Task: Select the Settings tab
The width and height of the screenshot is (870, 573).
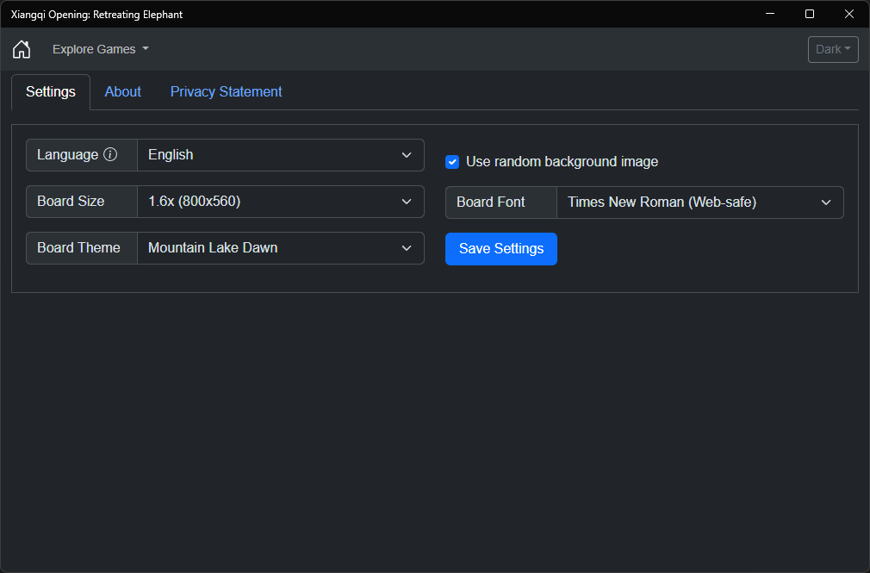Action: pos(51,91)
